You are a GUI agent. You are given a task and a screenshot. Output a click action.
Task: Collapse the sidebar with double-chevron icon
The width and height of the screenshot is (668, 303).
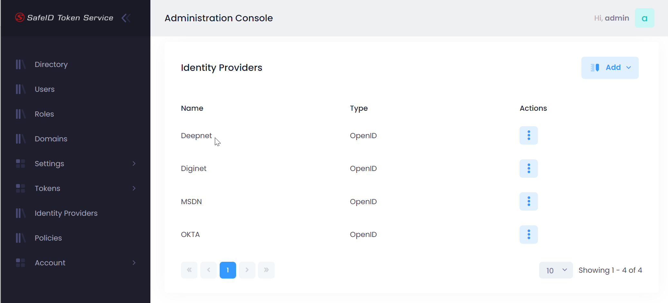(x=126, y=18)
